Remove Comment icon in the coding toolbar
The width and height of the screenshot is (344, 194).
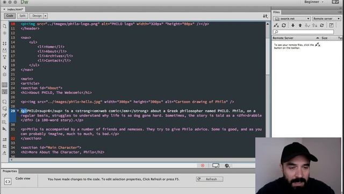[x=4, y=109]
